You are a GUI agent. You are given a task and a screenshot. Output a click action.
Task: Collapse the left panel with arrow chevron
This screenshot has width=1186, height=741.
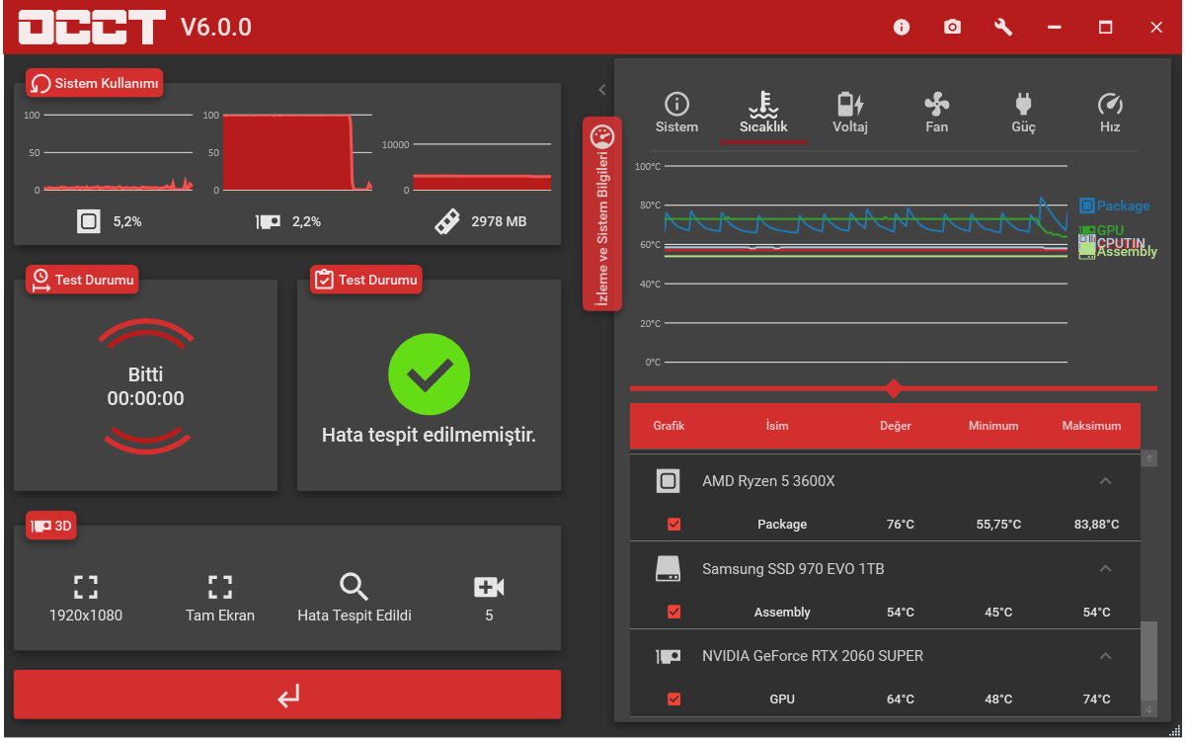coord(601,89)
